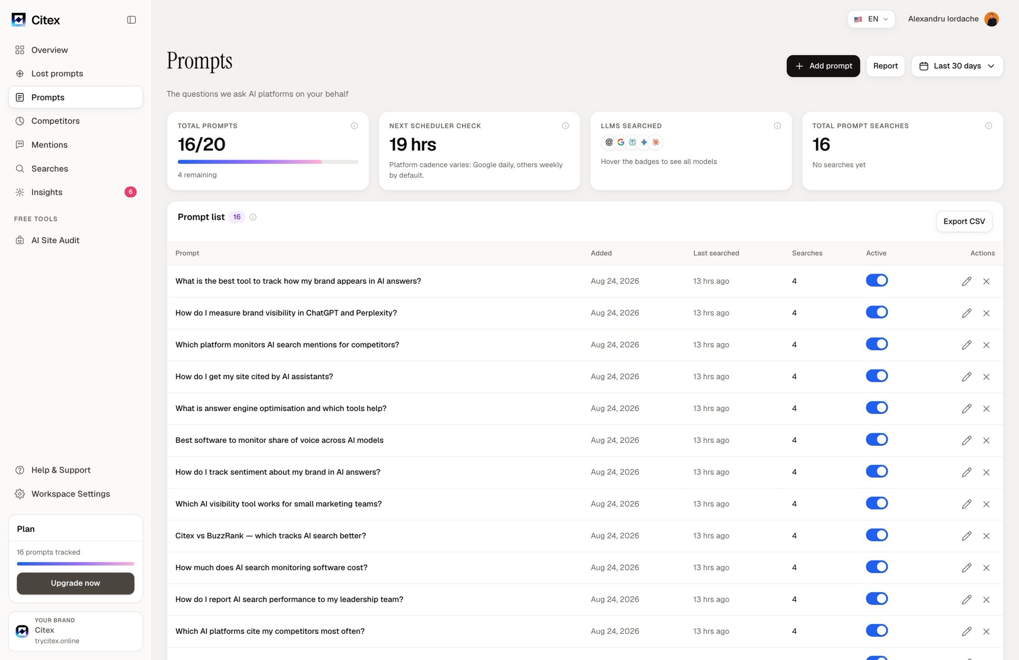Edit the 'platform monitors AI search mentions' prompt
Screen dimensions: 1019x660
pyautogui.click(x=966, y=345)
